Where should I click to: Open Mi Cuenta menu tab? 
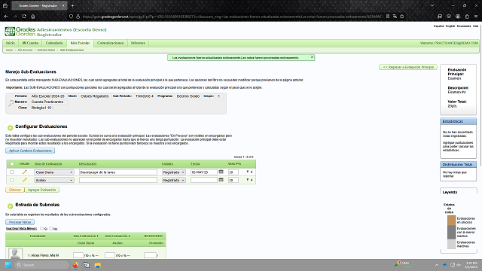pos(30,43)
